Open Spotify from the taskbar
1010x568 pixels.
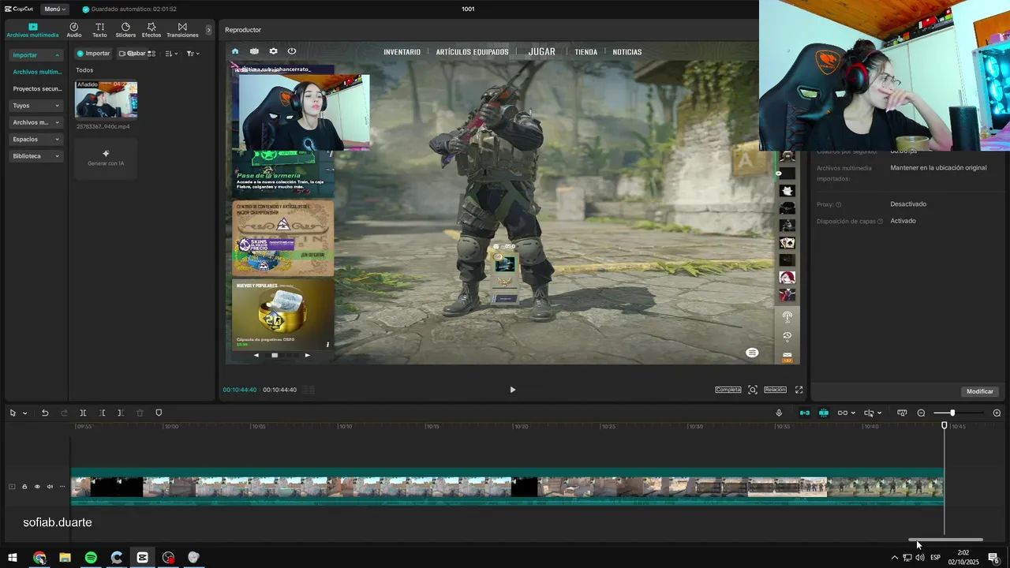pos(91,558)
